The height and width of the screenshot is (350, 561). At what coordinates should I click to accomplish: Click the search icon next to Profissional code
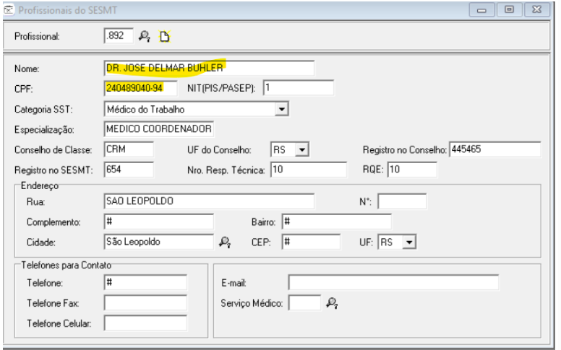click(145, 36)
